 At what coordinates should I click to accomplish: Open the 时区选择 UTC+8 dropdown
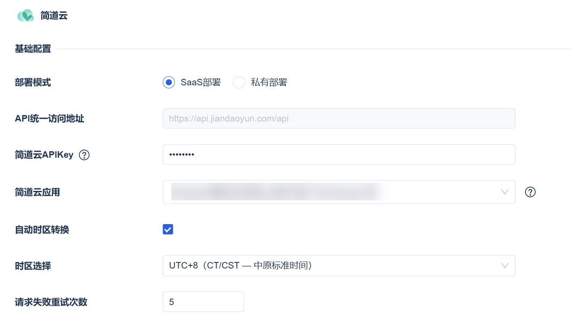click(339, 265)
